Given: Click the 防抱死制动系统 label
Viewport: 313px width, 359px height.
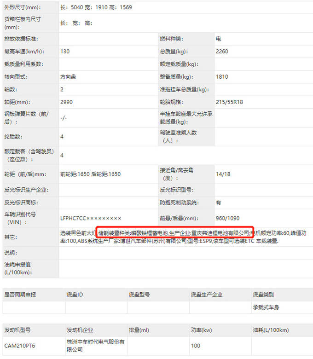Looking at the screenshot, I should [179, 203].
